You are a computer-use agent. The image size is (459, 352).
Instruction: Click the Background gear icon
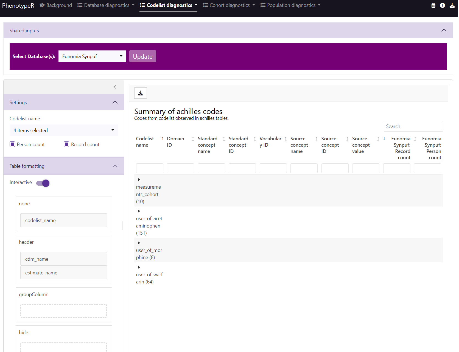click(42, 5)
